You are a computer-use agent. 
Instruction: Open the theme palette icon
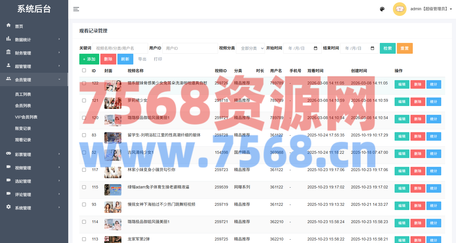pos(382,9)
